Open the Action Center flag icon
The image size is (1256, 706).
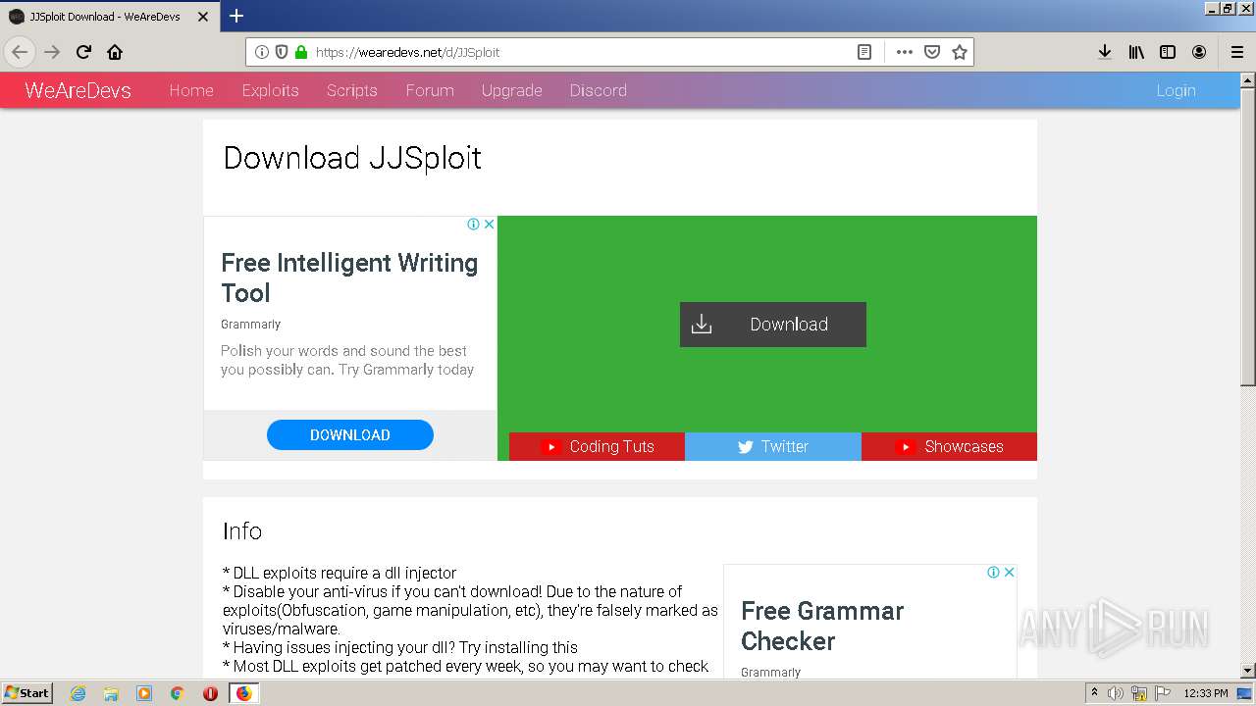point(1163,693)
